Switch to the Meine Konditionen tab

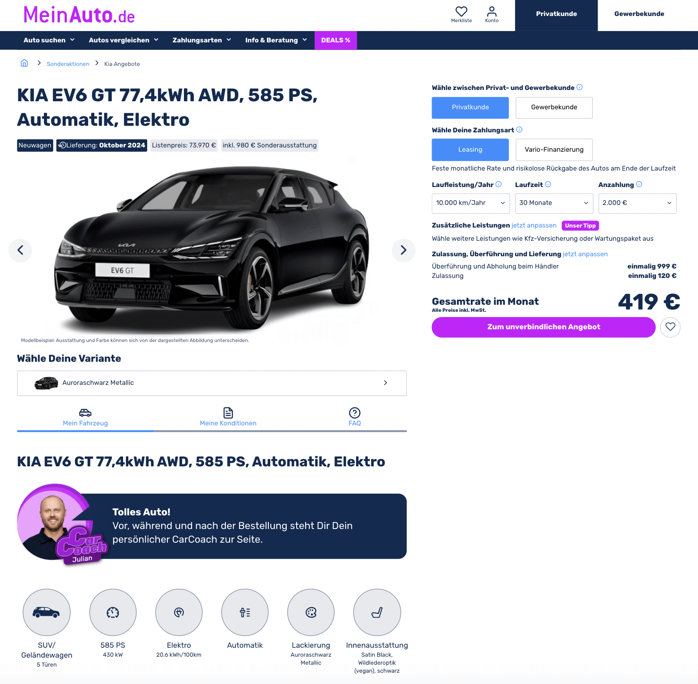click(x=228, y=417)
